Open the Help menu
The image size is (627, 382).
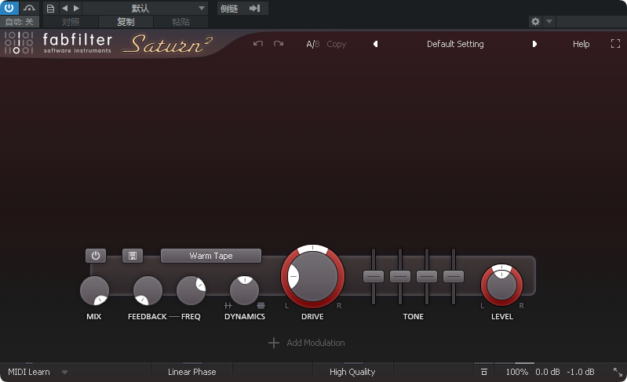click(581, 44)
